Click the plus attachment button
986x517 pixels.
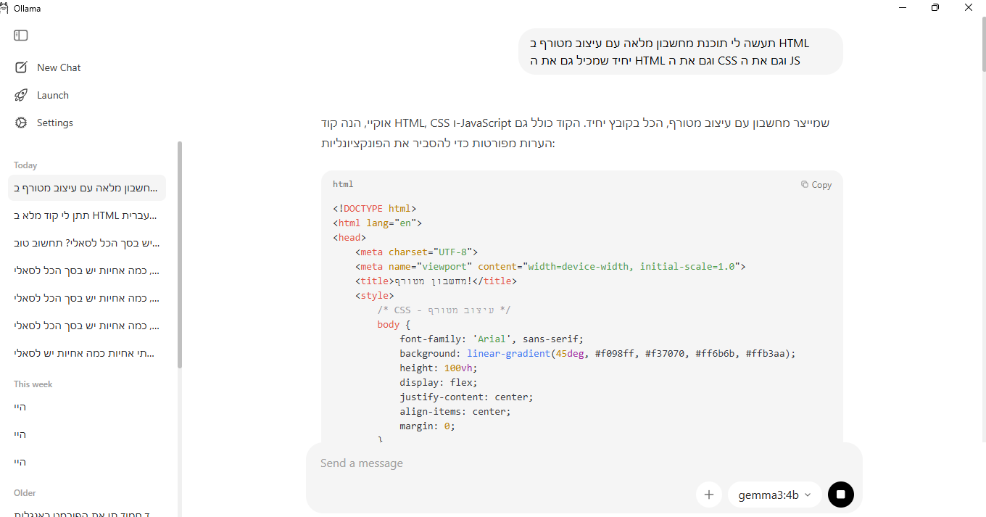pyautogui.click(x=708, y=495)
